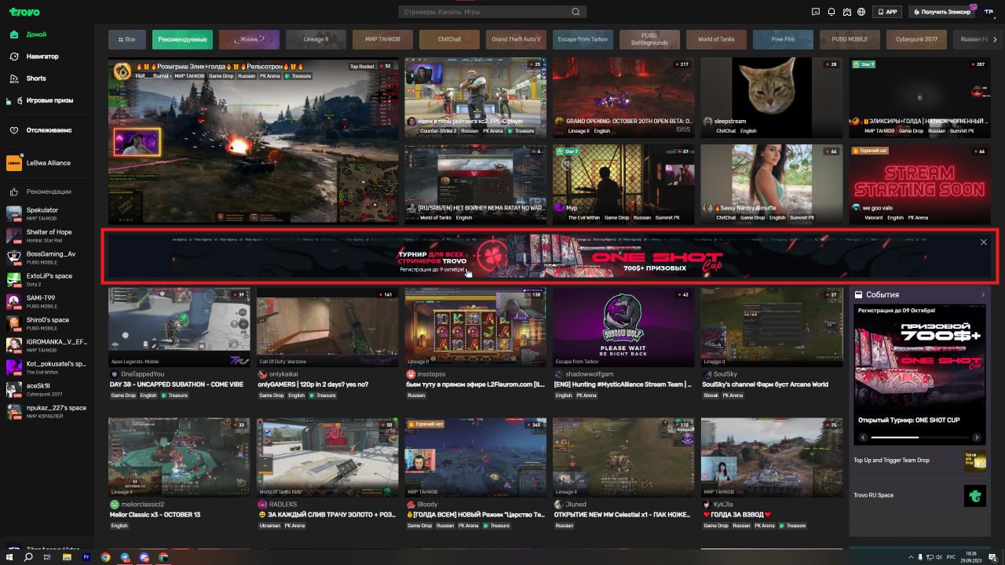
Task: Open the featured Розыгрыш Элик+голда stream
Action: 254,141
